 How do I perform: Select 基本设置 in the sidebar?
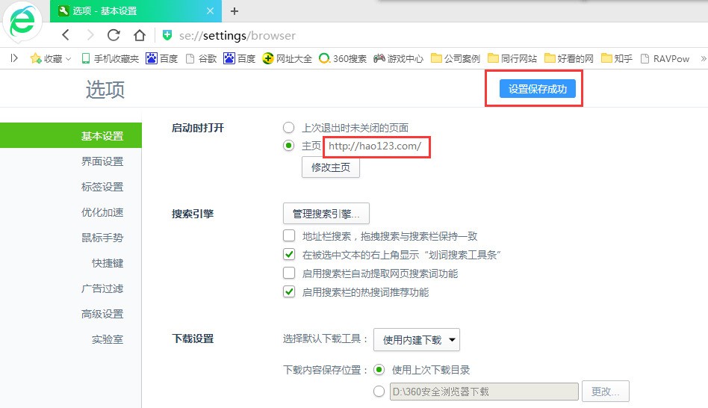(x=71, y=135)
